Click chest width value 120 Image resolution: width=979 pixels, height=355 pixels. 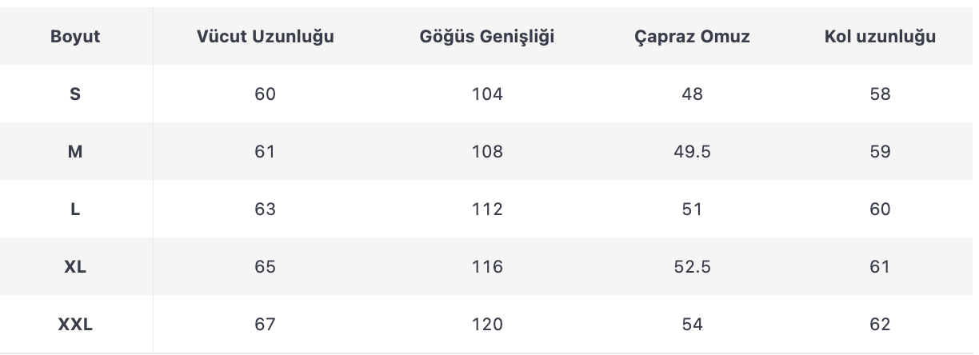487,324
